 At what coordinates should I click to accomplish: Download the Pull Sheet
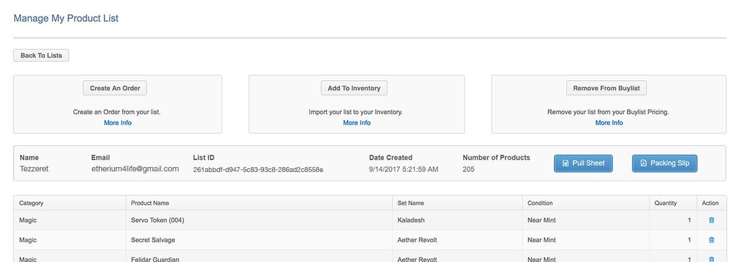click(x=583, y=163)
